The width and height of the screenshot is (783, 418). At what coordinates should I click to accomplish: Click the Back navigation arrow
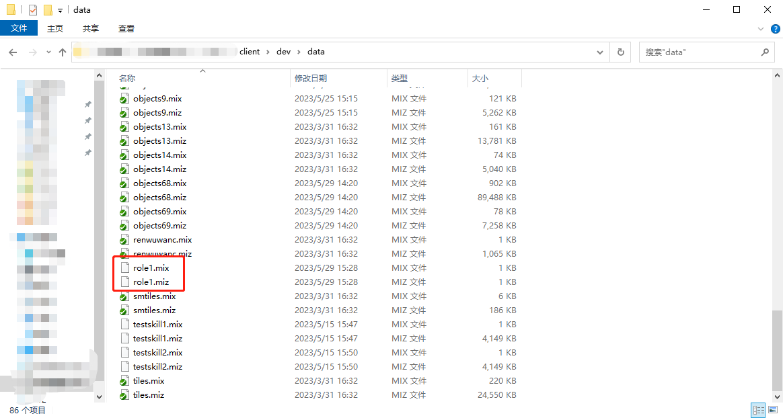coord(13,52)
